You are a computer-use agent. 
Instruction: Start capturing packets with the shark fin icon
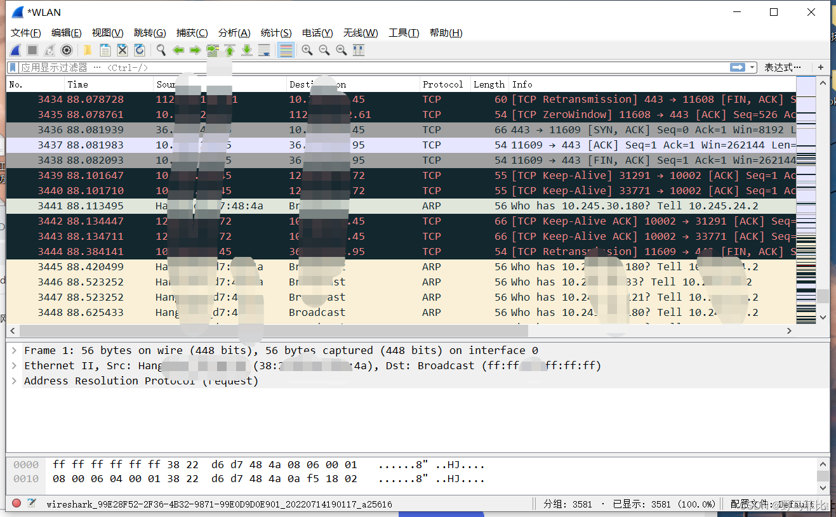(x=15, y=50)
